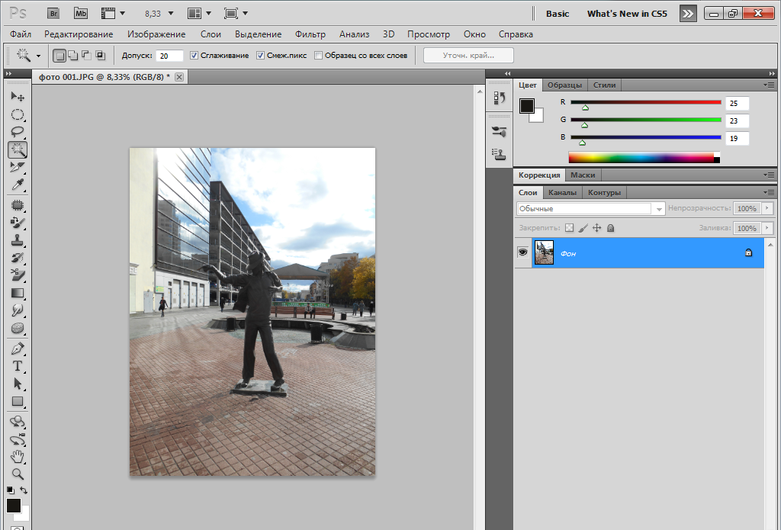Choose Subtract from selection mode

[x=86, y=56]
